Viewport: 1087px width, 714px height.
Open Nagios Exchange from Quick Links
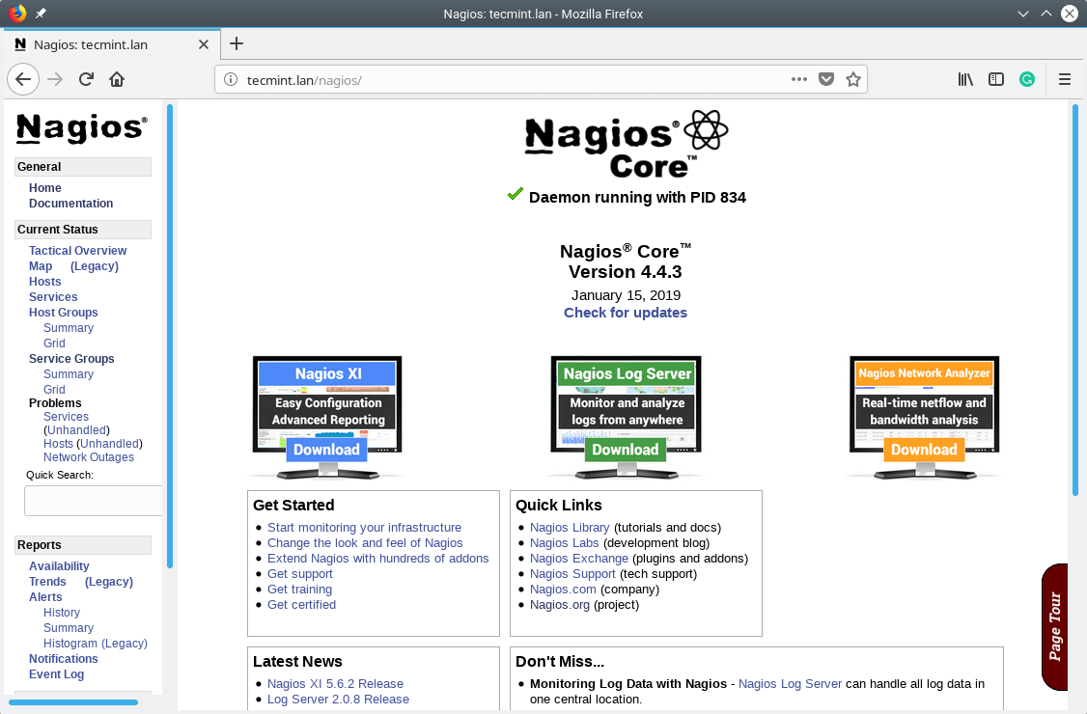point(579,558)
